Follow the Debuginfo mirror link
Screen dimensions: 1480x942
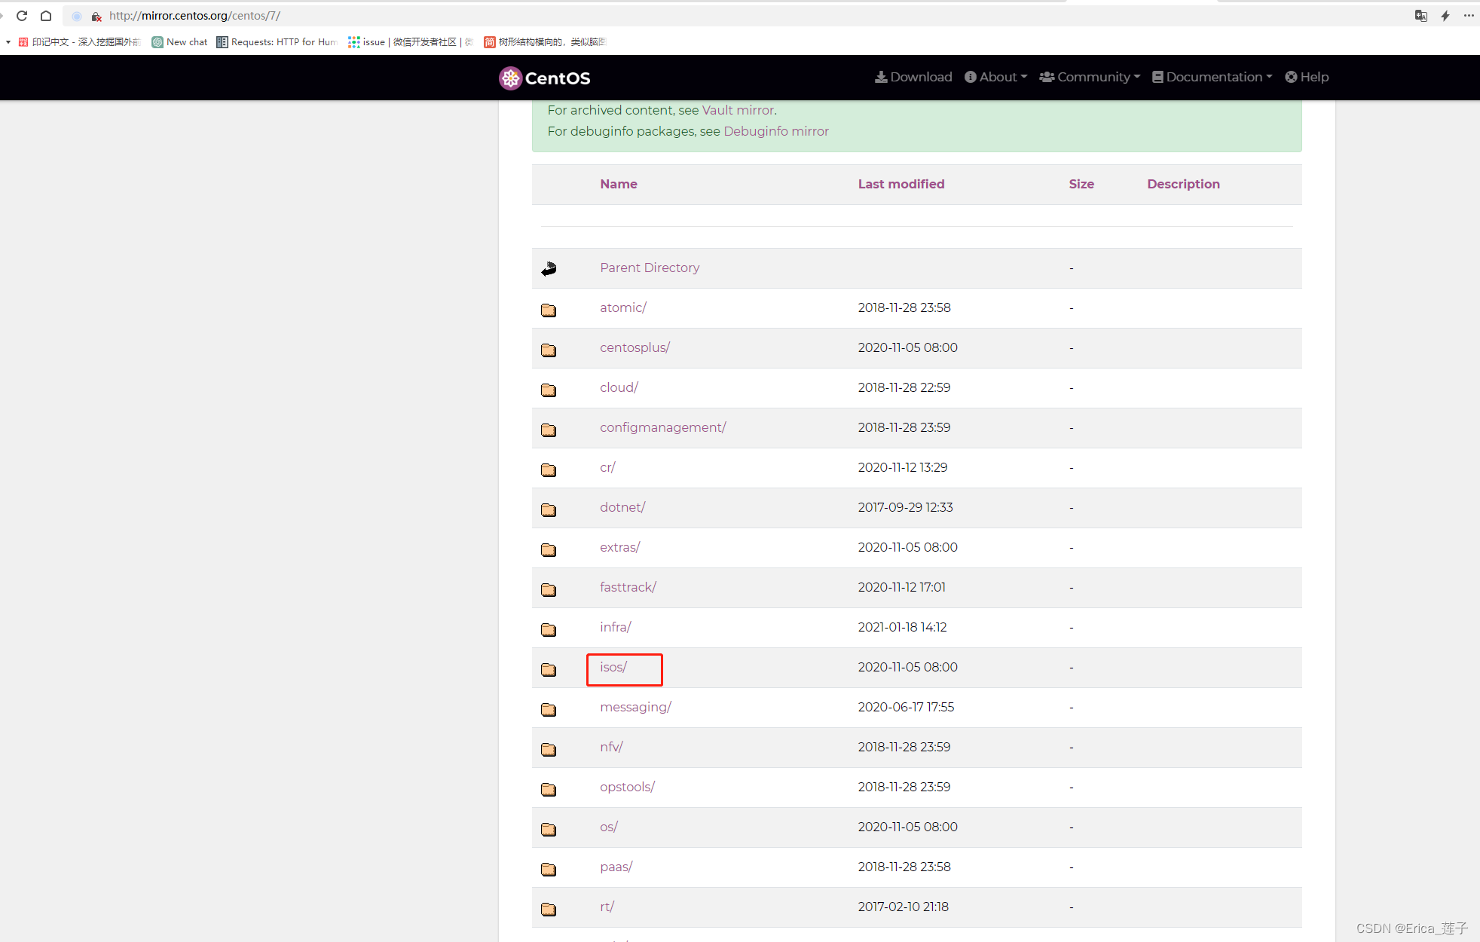click(x=776, y=131)
